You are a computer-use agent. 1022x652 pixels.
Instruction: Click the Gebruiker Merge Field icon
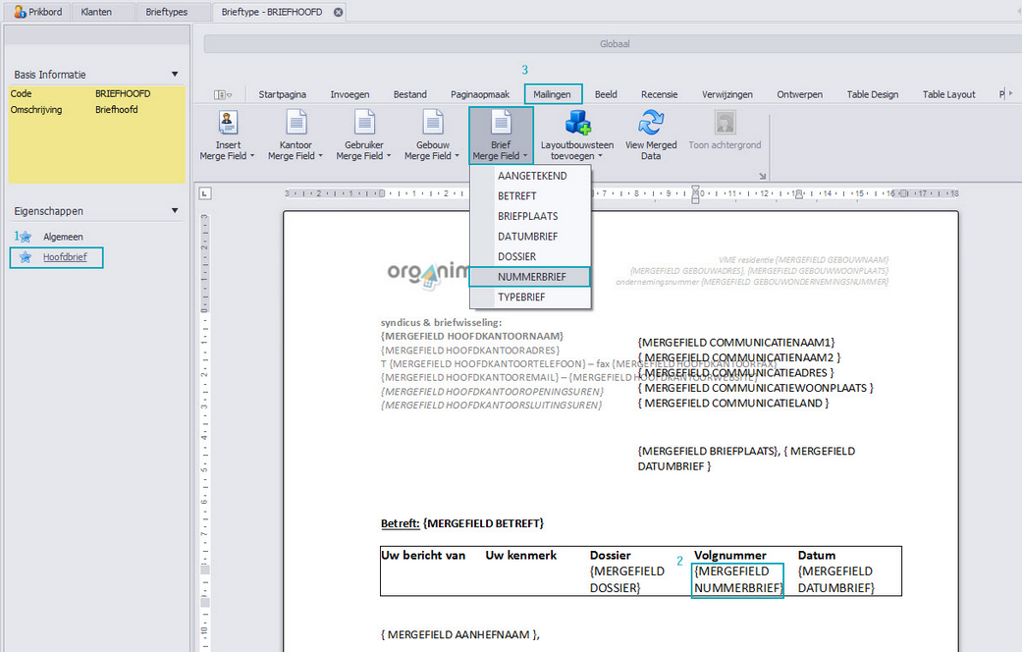tap(364, 122)
